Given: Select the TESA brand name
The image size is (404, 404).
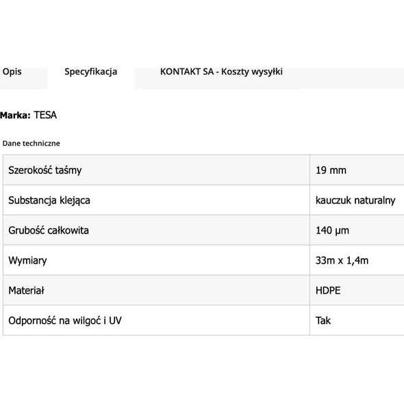Looking at the screenshot, I should click(45, 115).
